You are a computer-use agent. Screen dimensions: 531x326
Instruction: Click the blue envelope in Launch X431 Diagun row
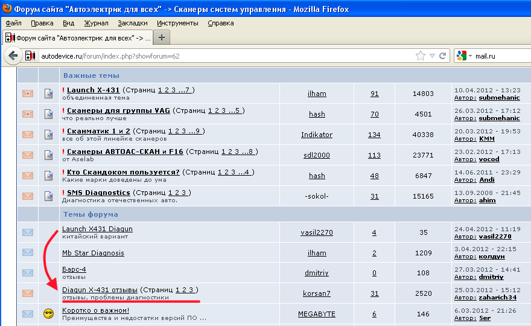tap(28, 232)
